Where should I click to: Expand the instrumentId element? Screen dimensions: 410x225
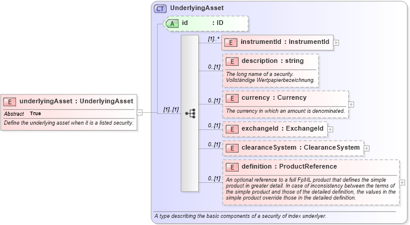pyautogui.click(x=336, y=43)
